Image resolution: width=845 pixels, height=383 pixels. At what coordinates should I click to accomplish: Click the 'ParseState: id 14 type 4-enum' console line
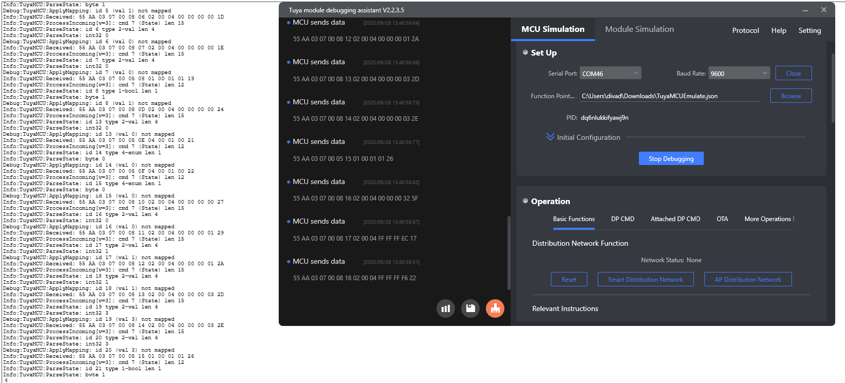[x=82, y=153]
